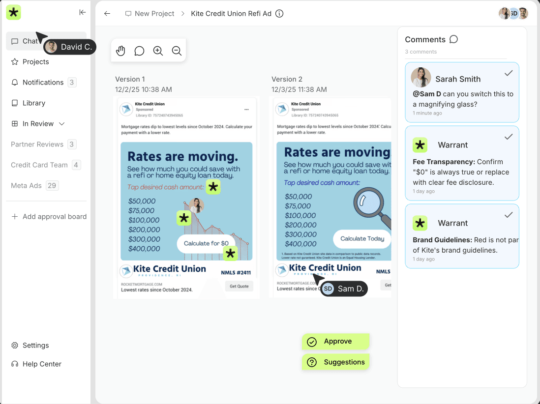Click Warrant icon on Brand Guidelines comment

tap(420, 223)
